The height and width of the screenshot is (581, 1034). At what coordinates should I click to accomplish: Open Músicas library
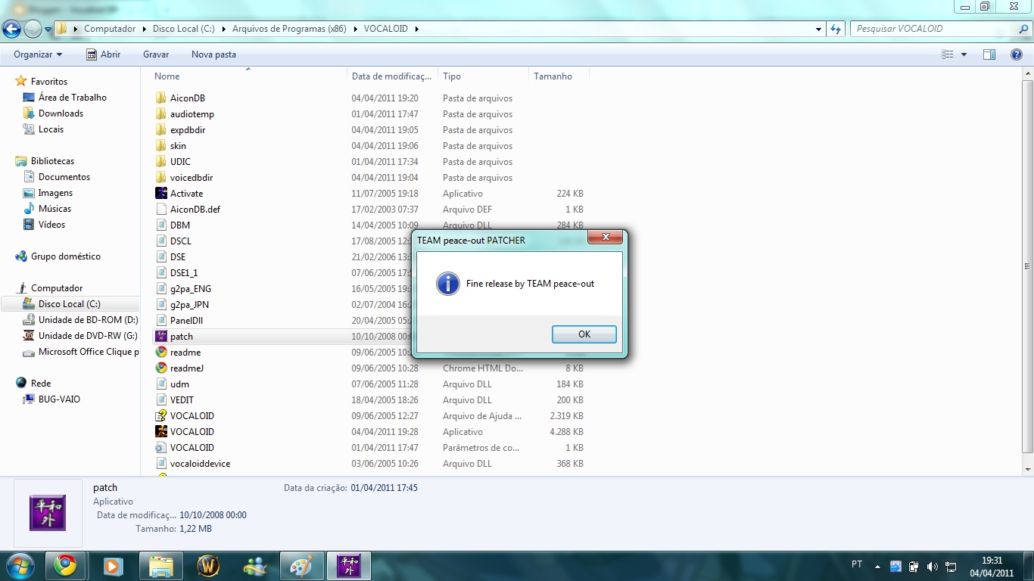[x=55, y=209]
